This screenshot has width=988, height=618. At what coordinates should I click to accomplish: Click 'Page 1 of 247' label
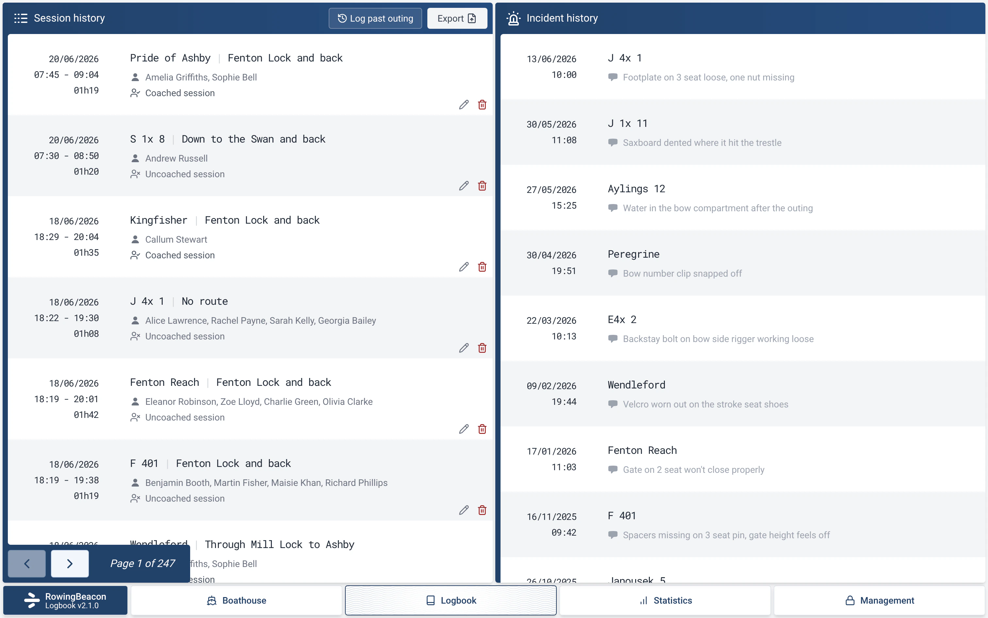142,563
